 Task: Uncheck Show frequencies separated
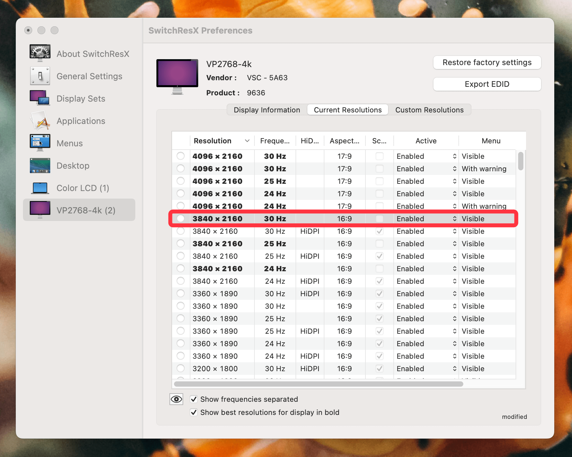[194, 399]
